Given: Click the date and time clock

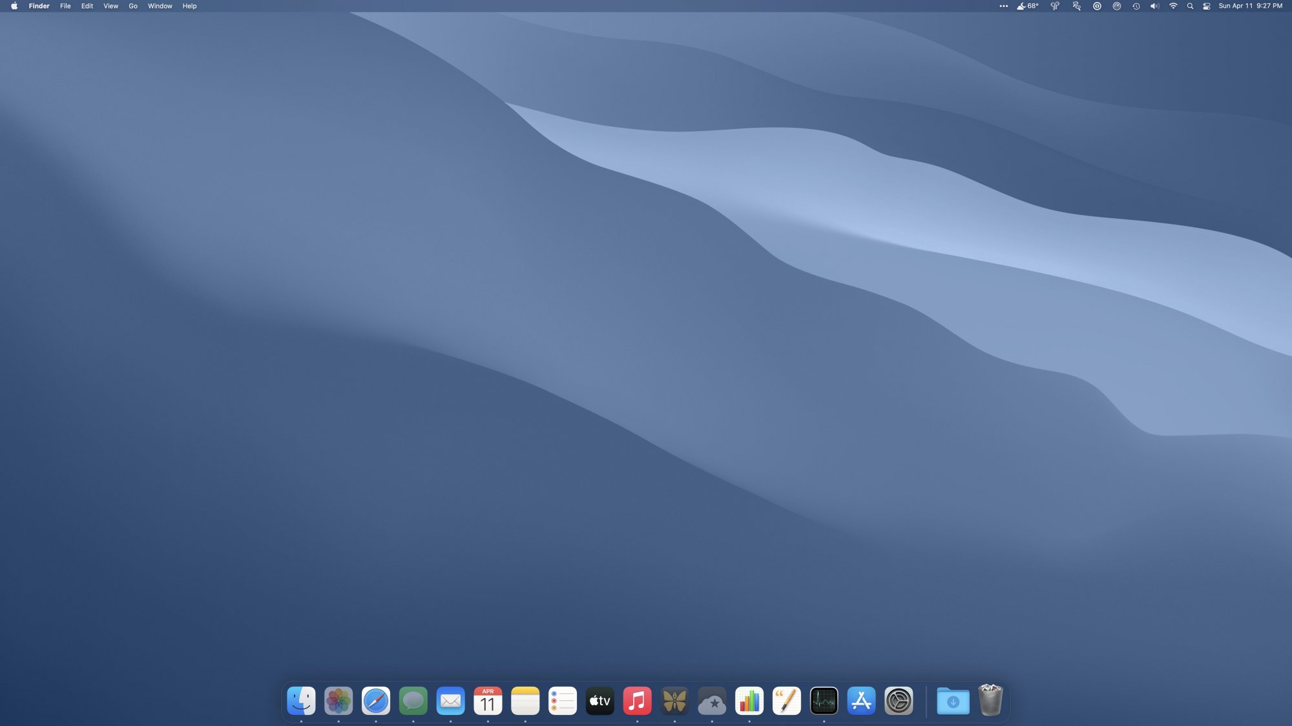Looking at the screenshot, I should [x=1250, y=6].
